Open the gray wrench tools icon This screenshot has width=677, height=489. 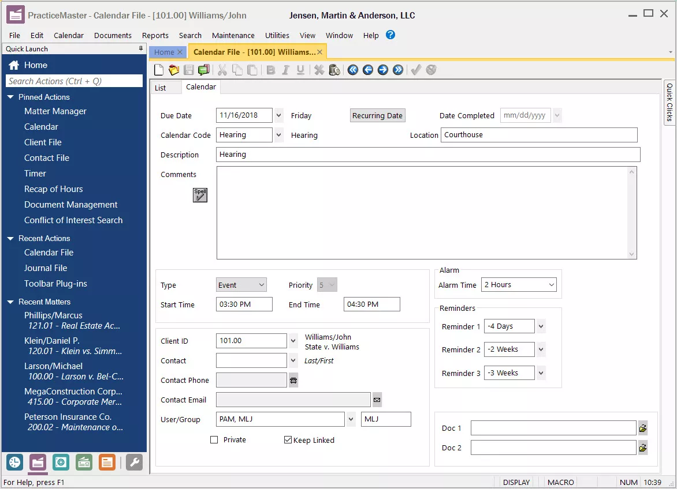tap(134, 462)
